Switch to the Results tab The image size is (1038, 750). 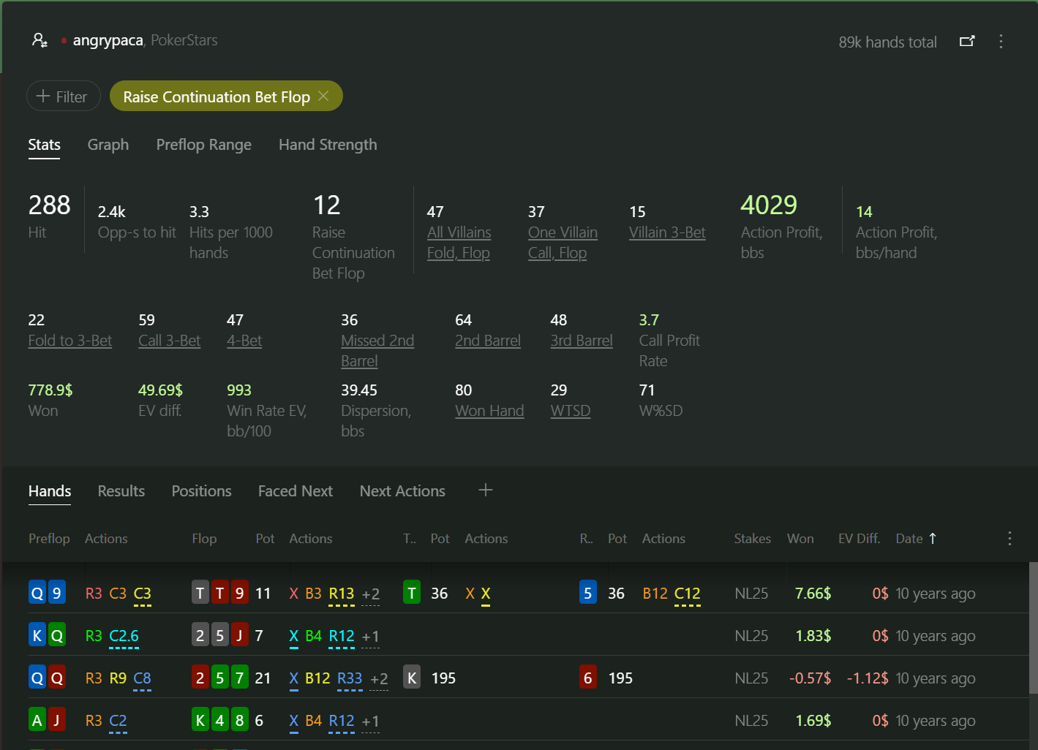pyautogui.click(x=121, y=491)
